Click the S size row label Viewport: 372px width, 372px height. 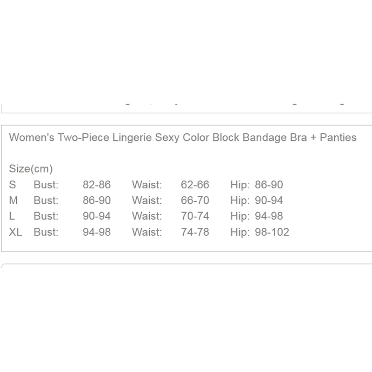tap(13, 185)
